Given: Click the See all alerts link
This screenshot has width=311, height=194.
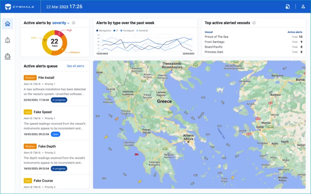Looking at the screenshot, I should (75, 66).
